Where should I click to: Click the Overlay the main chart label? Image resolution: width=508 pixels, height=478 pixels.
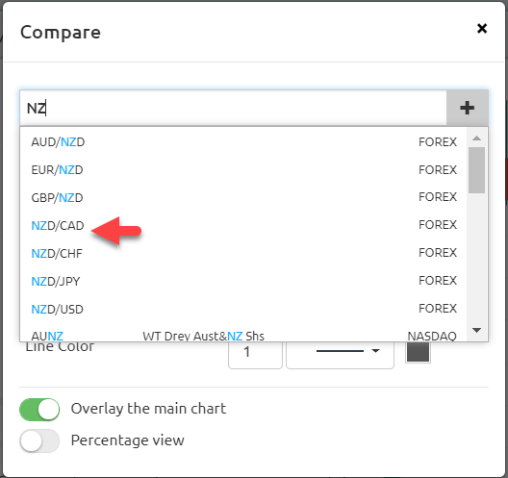(148, 409)
